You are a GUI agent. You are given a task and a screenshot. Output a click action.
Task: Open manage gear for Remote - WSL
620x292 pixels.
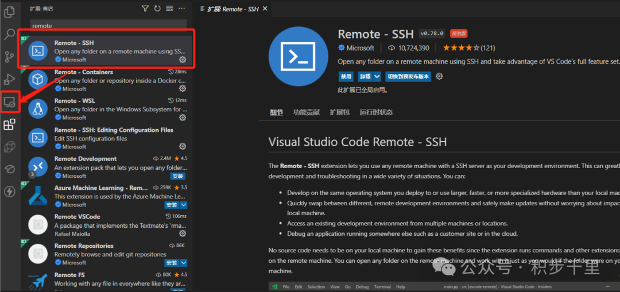pos(183,118)
